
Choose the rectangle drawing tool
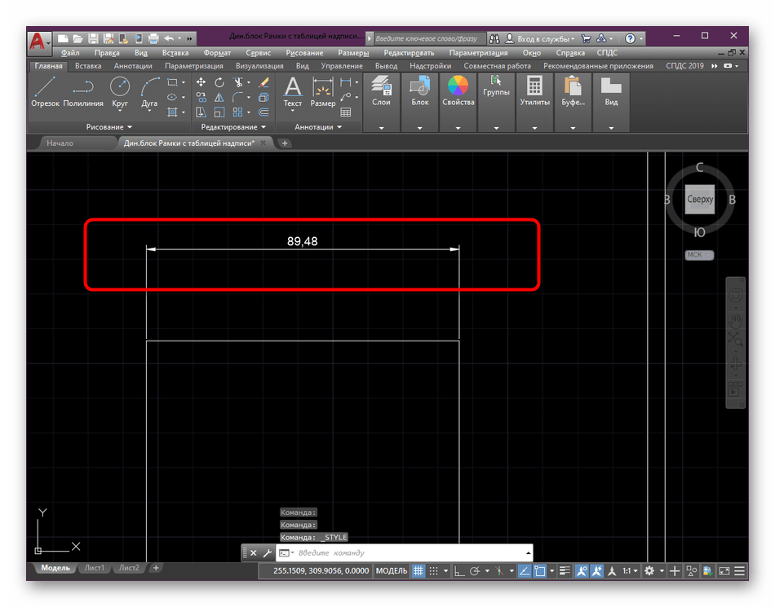point(172,82)
